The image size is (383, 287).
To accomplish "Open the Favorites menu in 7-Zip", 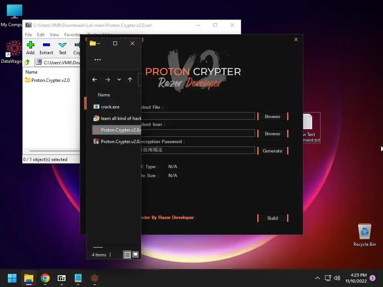I will [72, 35].
